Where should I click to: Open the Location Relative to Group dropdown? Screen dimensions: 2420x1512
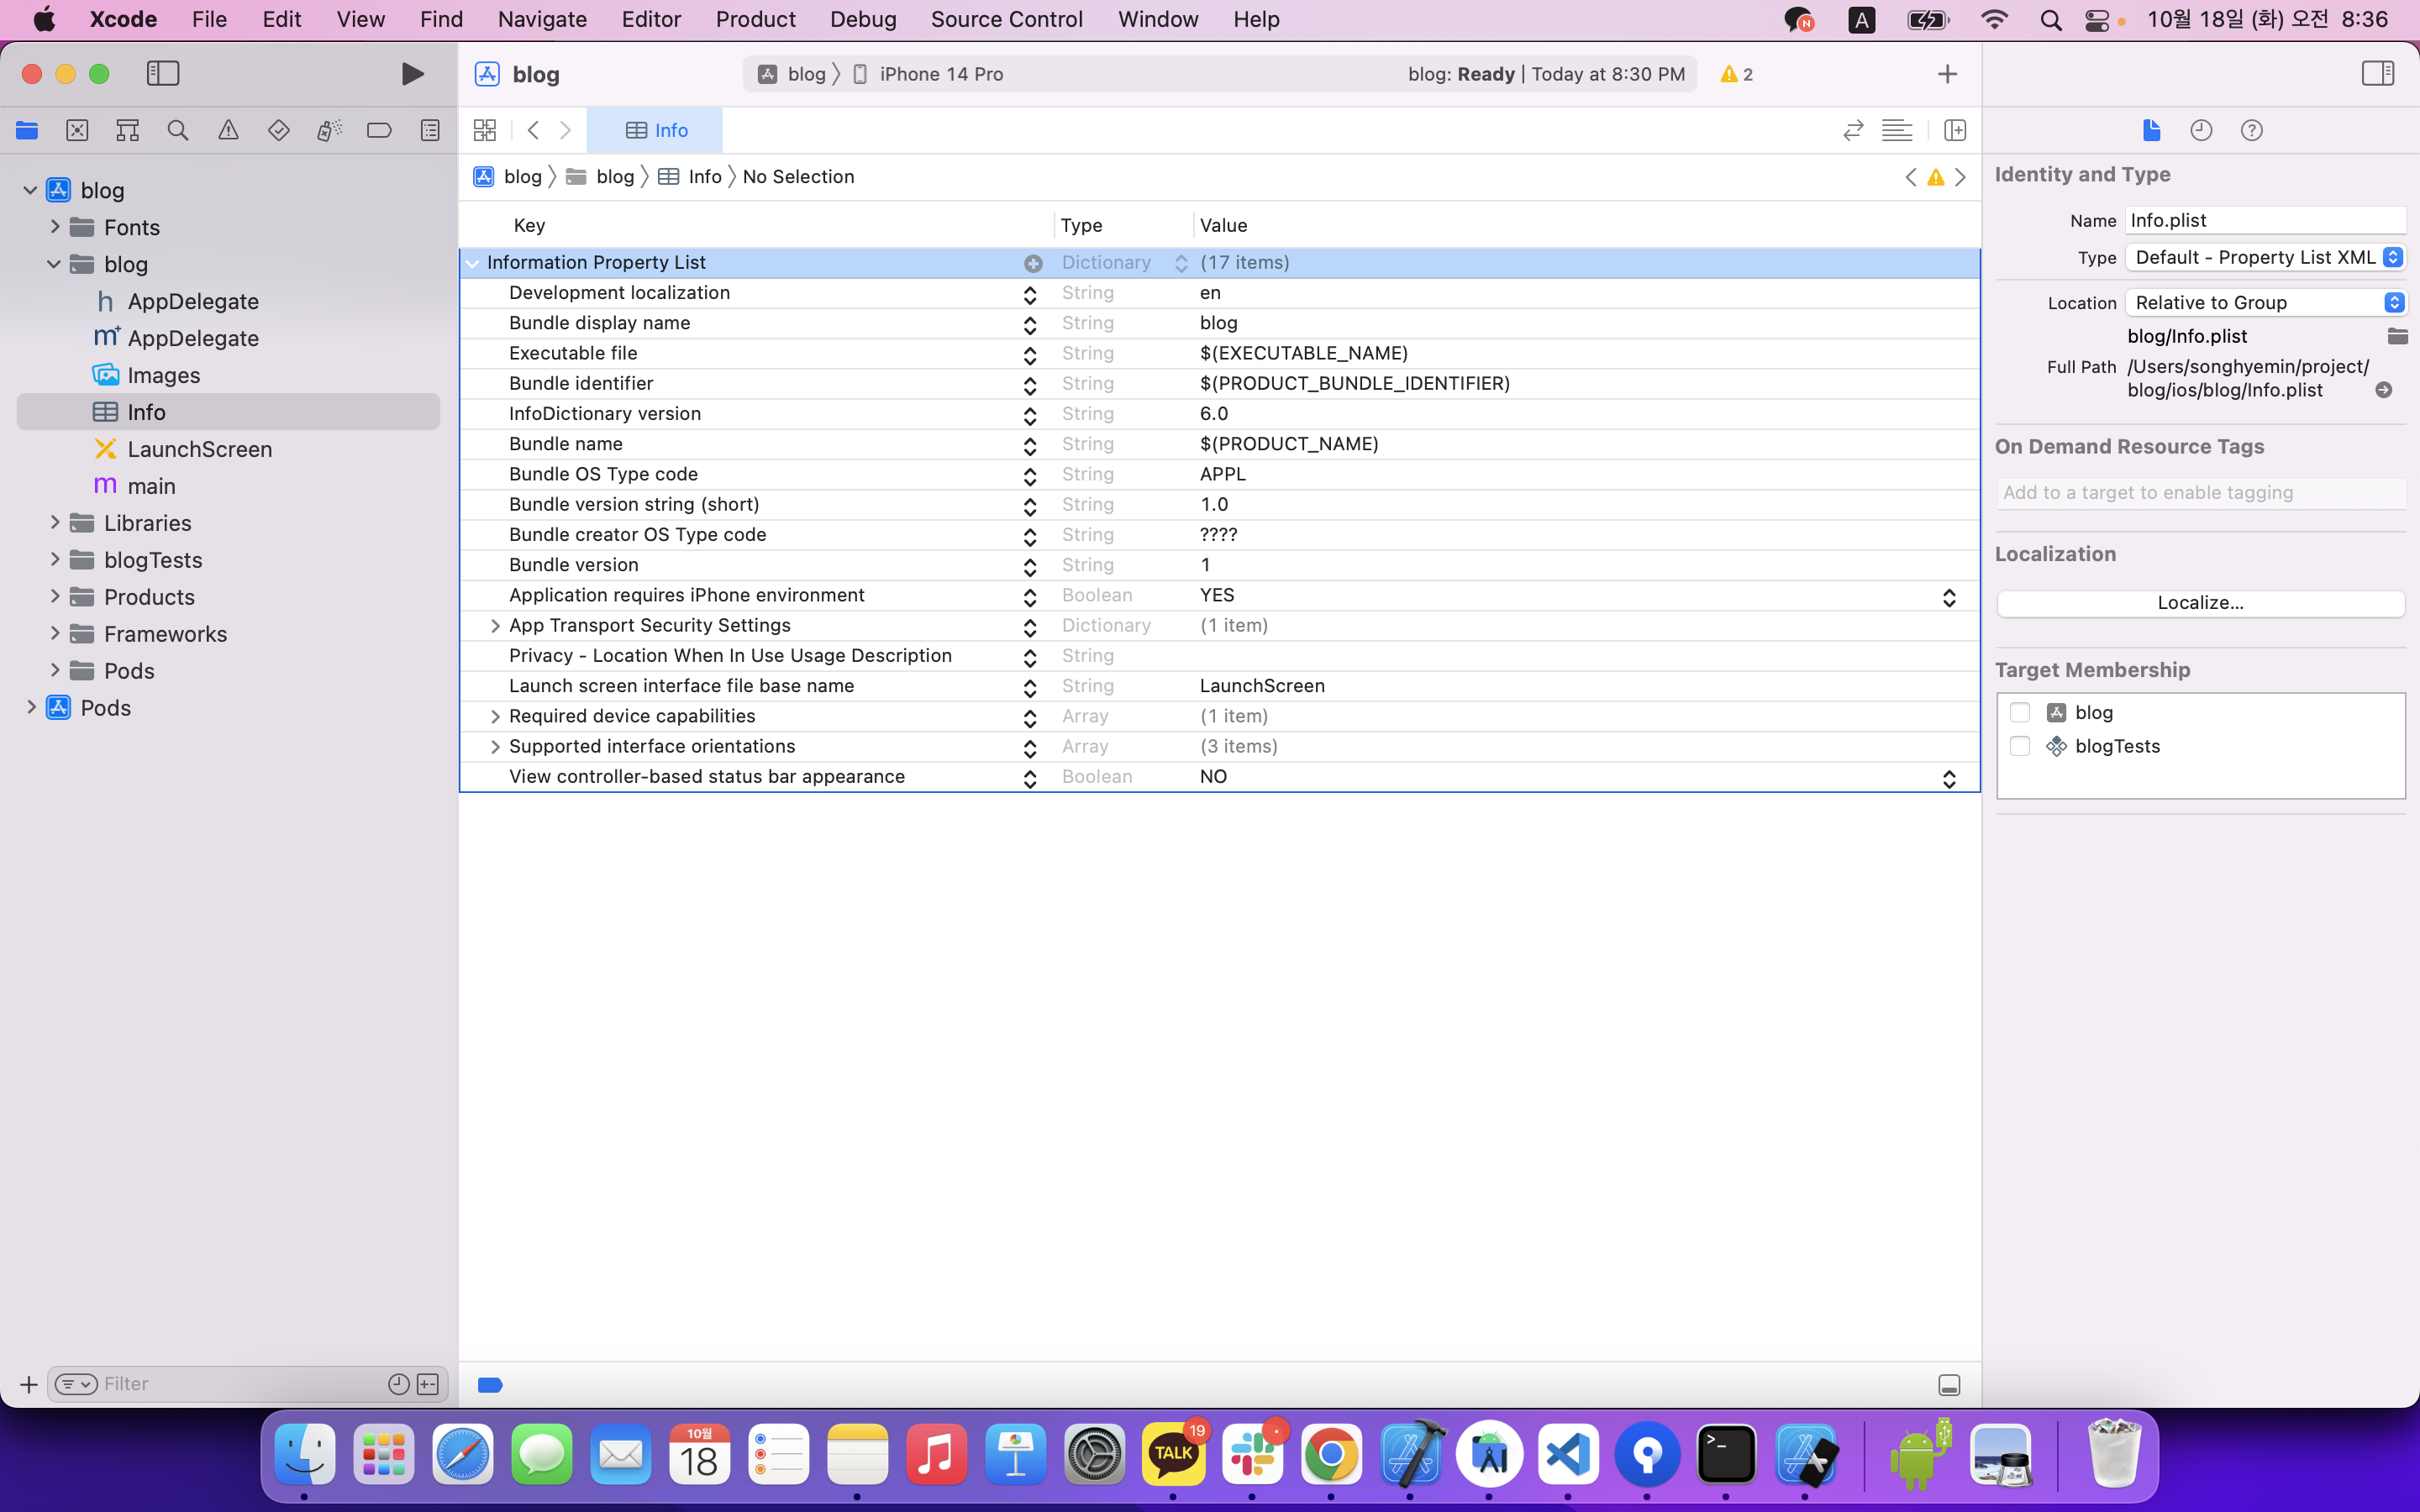point(2264,302)
